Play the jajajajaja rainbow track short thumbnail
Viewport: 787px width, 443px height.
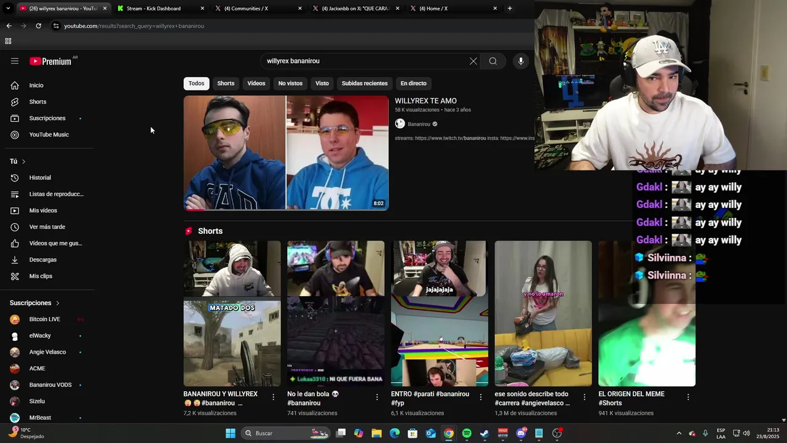[x=439, y=313]
